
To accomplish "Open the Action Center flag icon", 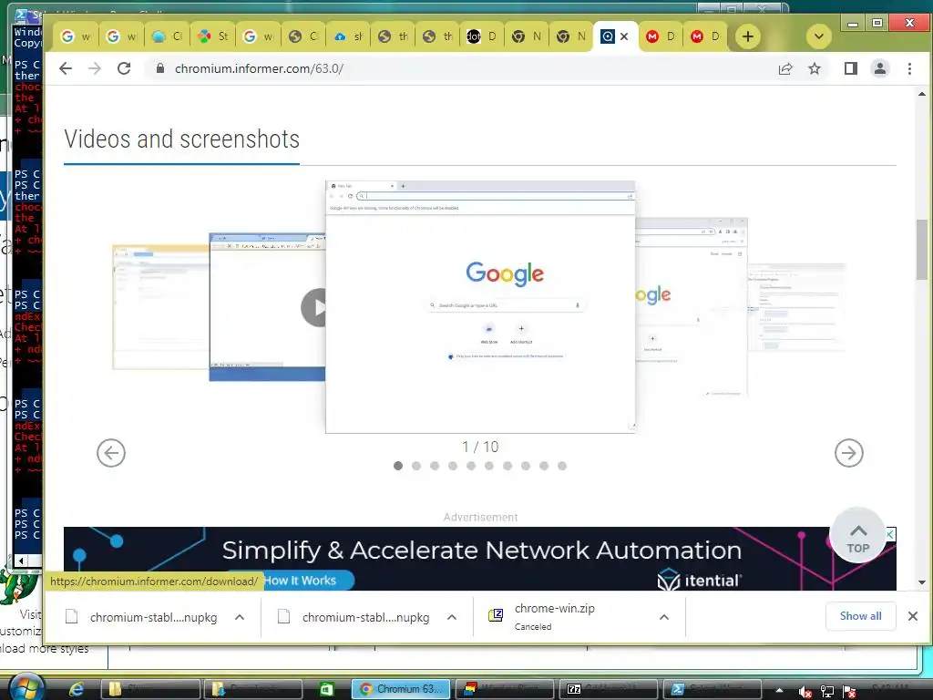I will (x=849, y=691).
